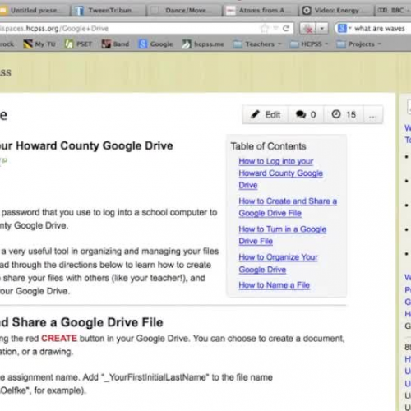Open the My TU bookmark
The height and width of the screenshot is (411, 411).
pyautogui.click(x=39, y=44)
